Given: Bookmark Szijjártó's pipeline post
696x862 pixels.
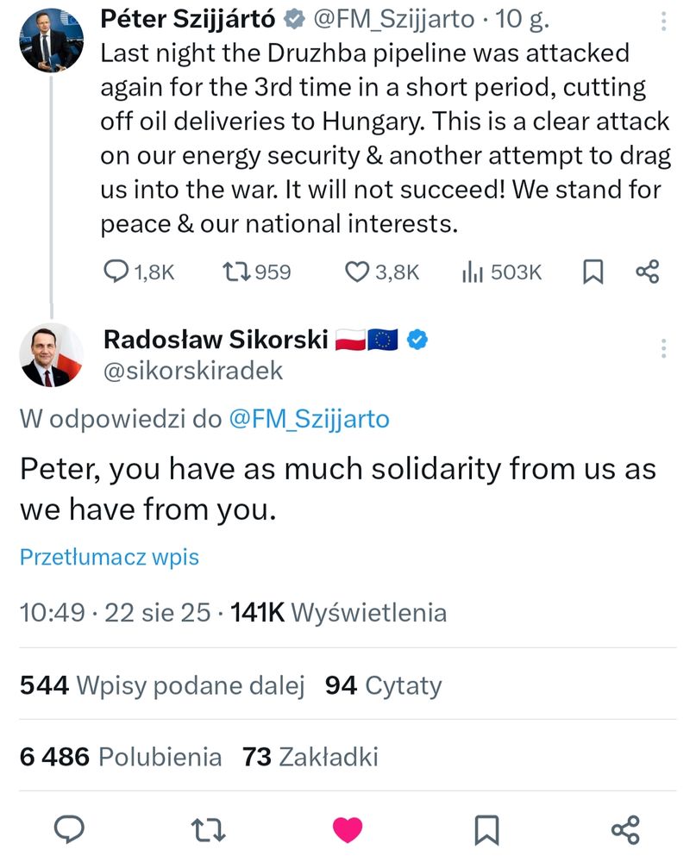Looking at the screenshot, I should pos(593,272).
